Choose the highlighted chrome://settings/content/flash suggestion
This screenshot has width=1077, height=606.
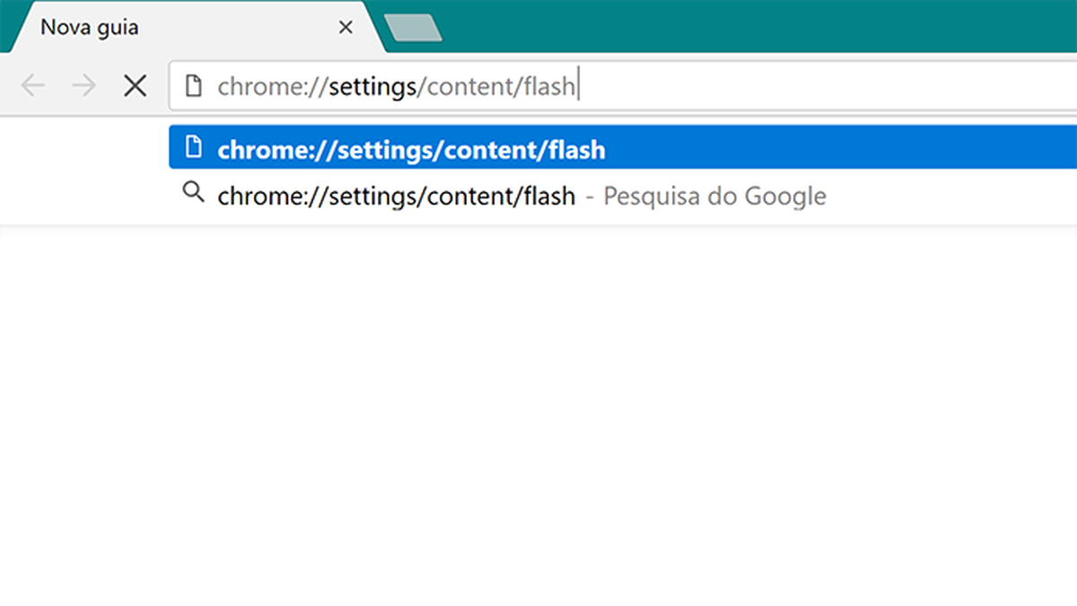[623, 148]
